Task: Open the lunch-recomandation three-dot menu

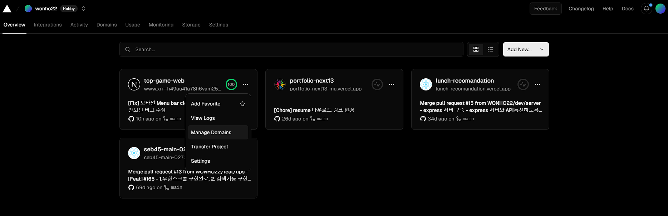Action: 537,84
